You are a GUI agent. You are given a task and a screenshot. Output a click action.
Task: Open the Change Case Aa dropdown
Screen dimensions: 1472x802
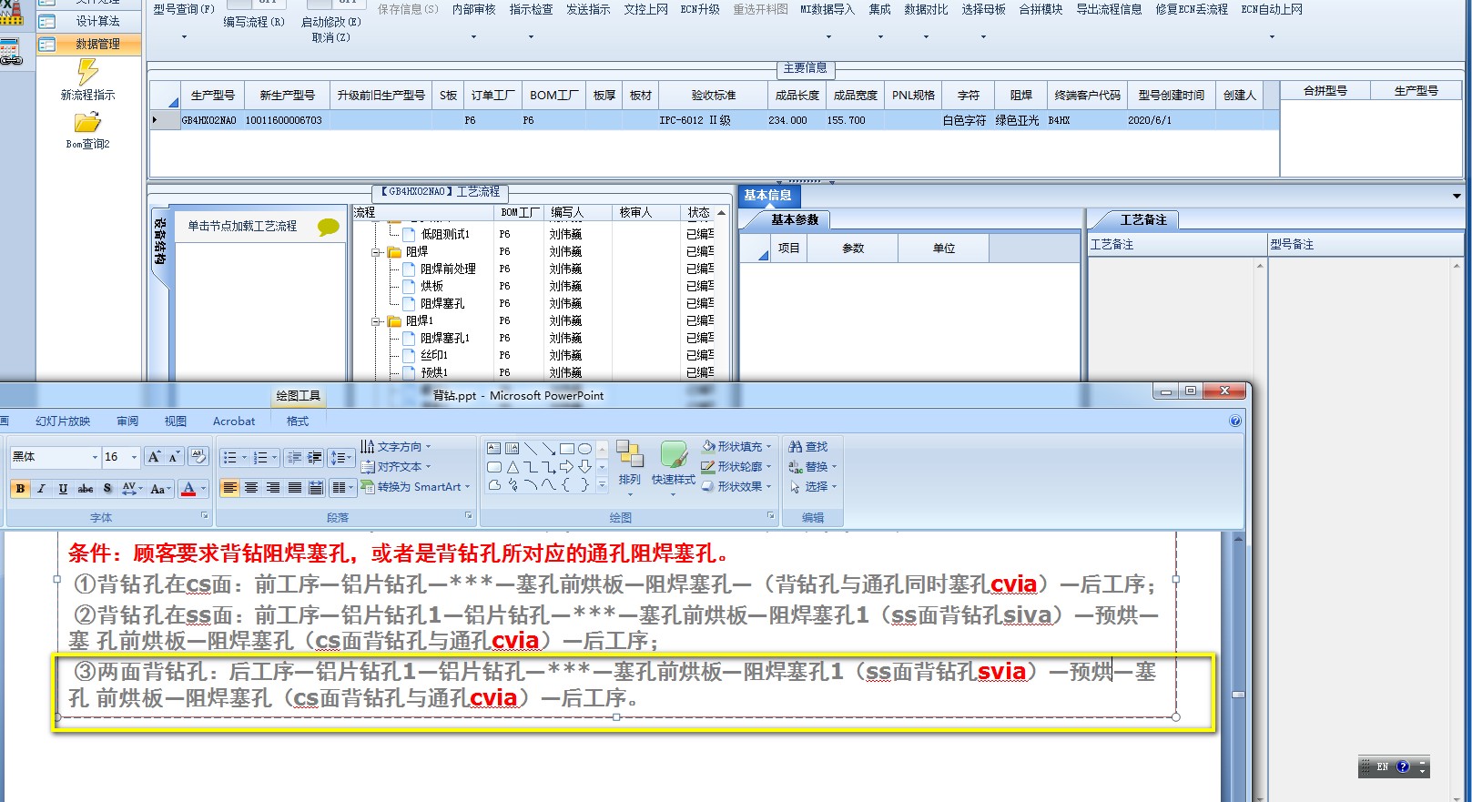(x=160, y=489)
